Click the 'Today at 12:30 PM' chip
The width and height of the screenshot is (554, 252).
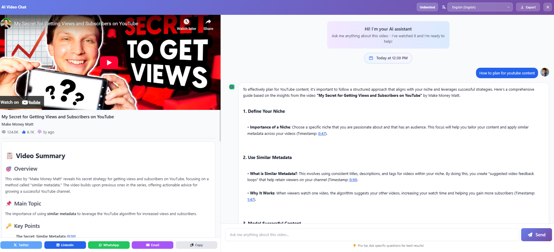pos(388,58)
